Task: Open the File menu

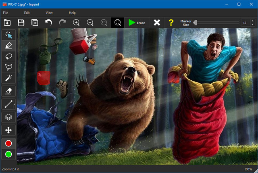Action: [x=6, y=13]
